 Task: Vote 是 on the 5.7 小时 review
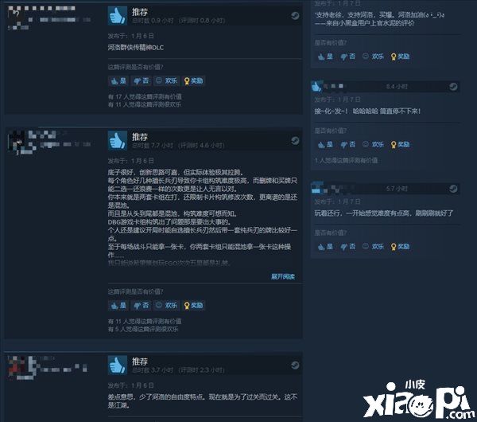click(x=325, y=247)
